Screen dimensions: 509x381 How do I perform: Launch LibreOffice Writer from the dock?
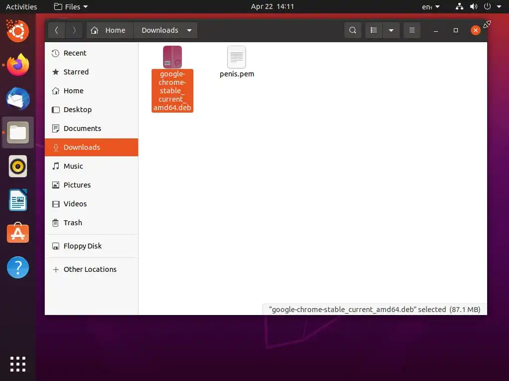[18, 200]
